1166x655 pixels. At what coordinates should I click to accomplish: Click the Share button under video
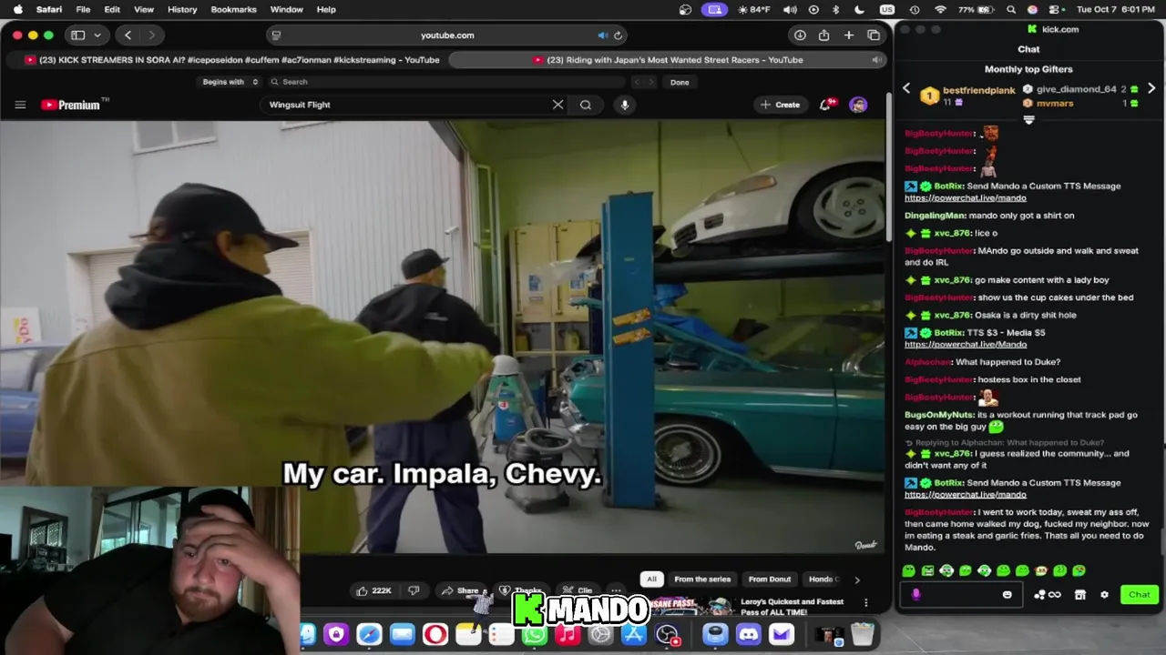point(461,590)
